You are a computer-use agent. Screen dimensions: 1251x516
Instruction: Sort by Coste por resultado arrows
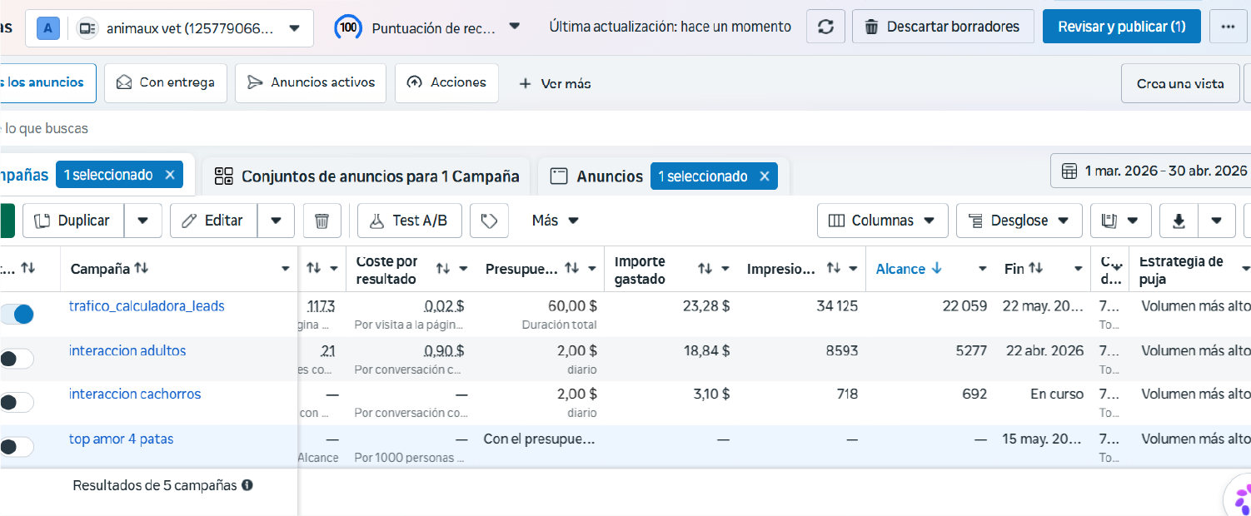444,269
